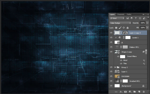Viewport: 150px width, 94px height.
Task: Click the lock all padlock icon
Action: (x=127, y=28)
